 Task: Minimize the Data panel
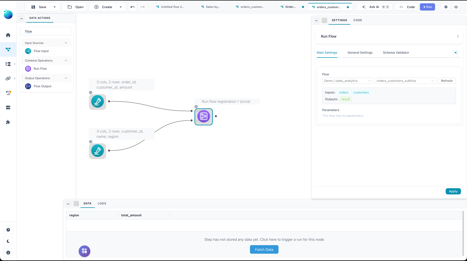pos(68,204)
